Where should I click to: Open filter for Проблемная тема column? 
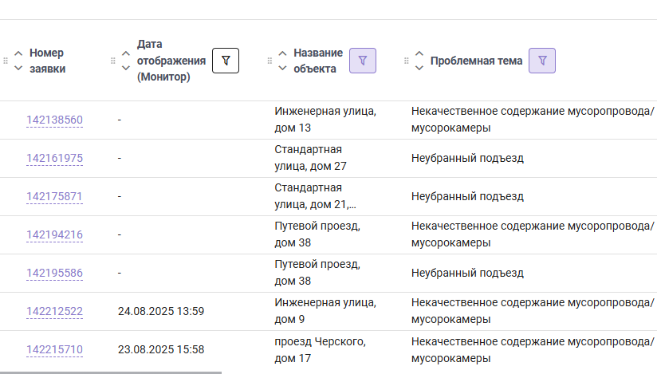pos(542,61)
